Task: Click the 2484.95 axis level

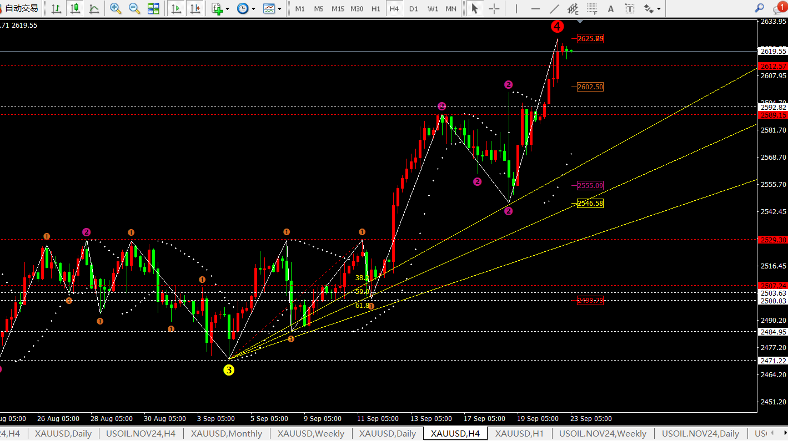Action: click(x=772, y=332)
